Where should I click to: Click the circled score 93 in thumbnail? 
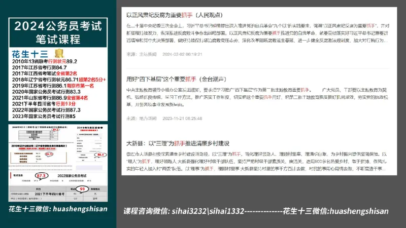coord(82,189)
